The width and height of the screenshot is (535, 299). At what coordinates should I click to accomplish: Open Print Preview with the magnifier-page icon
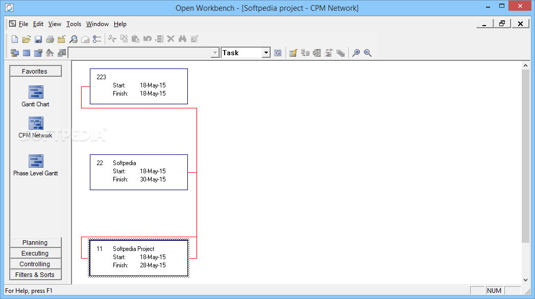pos(74,39)
